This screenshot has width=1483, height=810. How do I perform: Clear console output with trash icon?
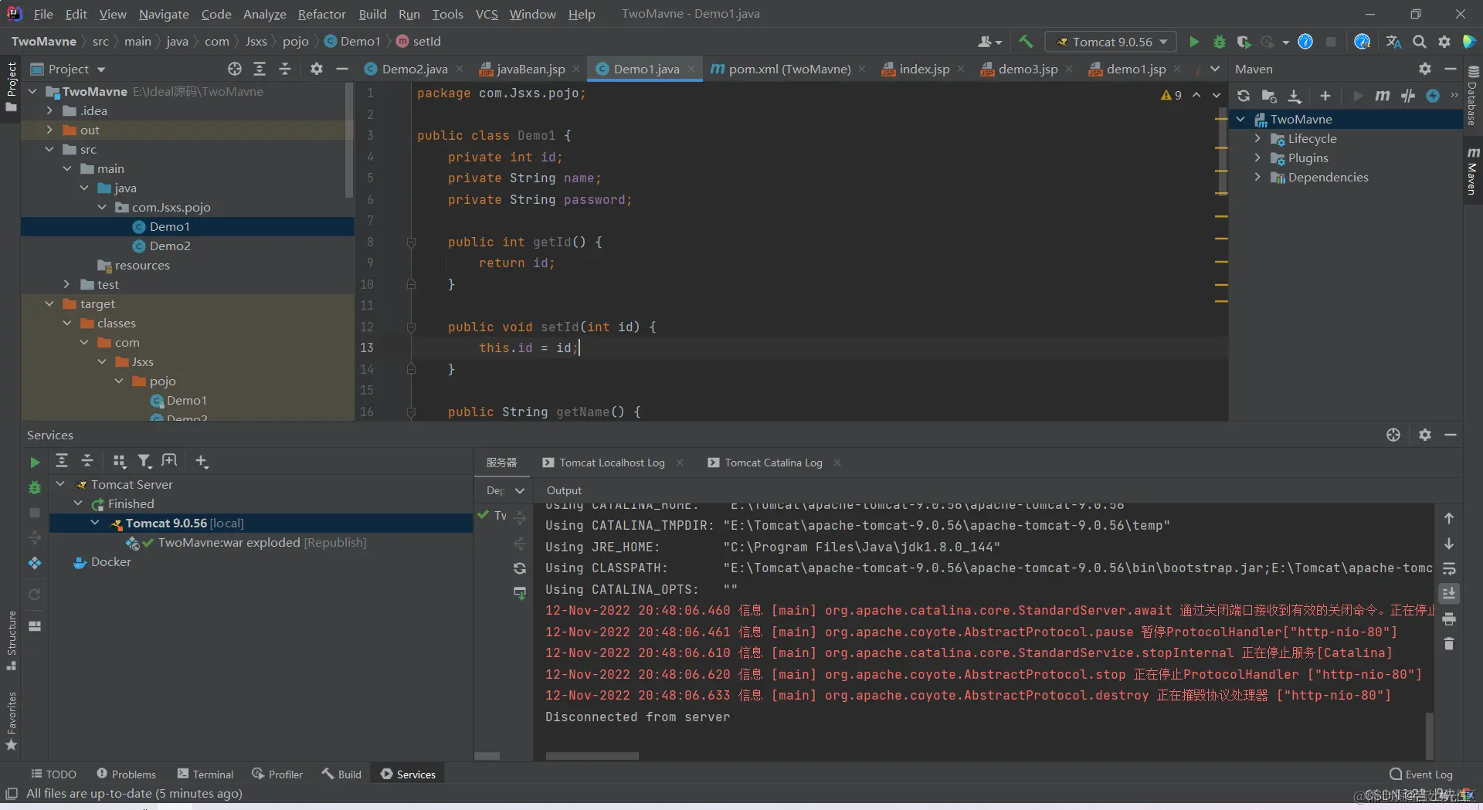tap(1449, 643)
